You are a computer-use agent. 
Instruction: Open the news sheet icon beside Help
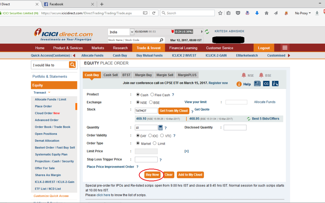pyautogui.click(x=257, y=84)
